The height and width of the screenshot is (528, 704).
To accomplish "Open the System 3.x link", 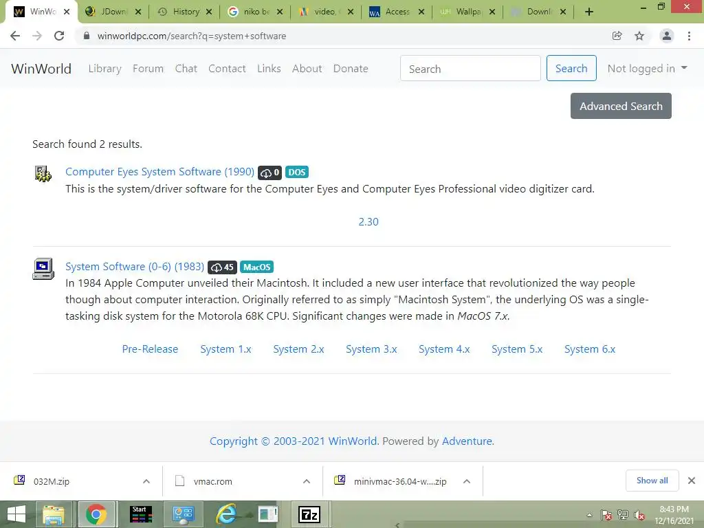I will pos(371,349).
